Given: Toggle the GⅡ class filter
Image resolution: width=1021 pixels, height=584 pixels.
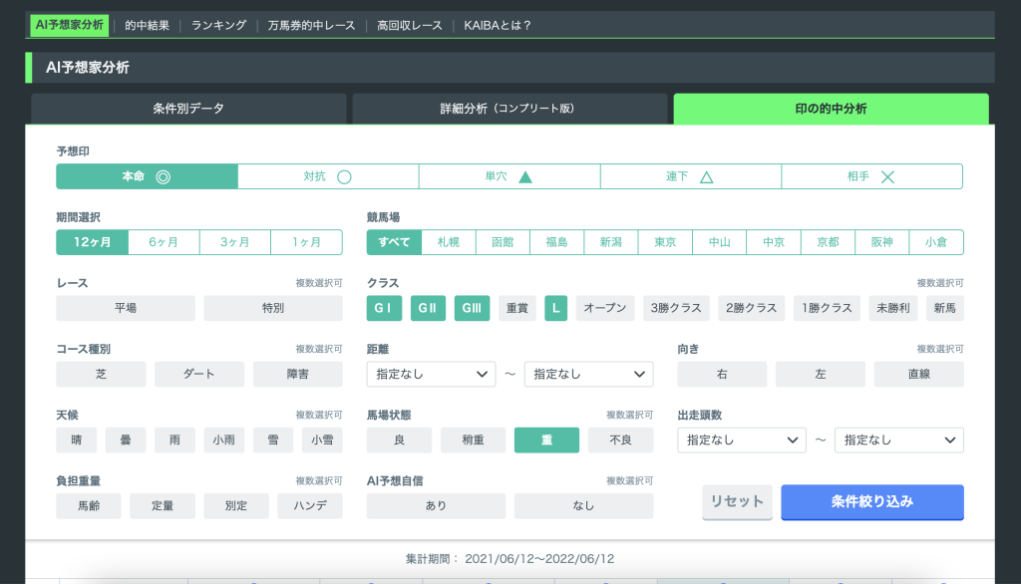Looking at the screenshot, I should (428, 308).
